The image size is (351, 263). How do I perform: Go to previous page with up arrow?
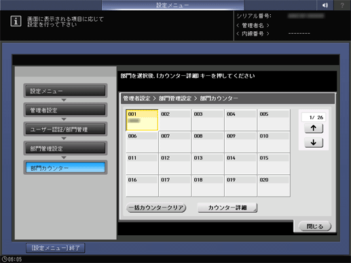[314, 128]
